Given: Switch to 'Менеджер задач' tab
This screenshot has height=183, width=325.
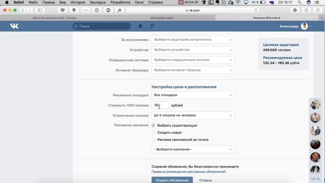Looking at the screenshot, I should click(x=162, y=18).
